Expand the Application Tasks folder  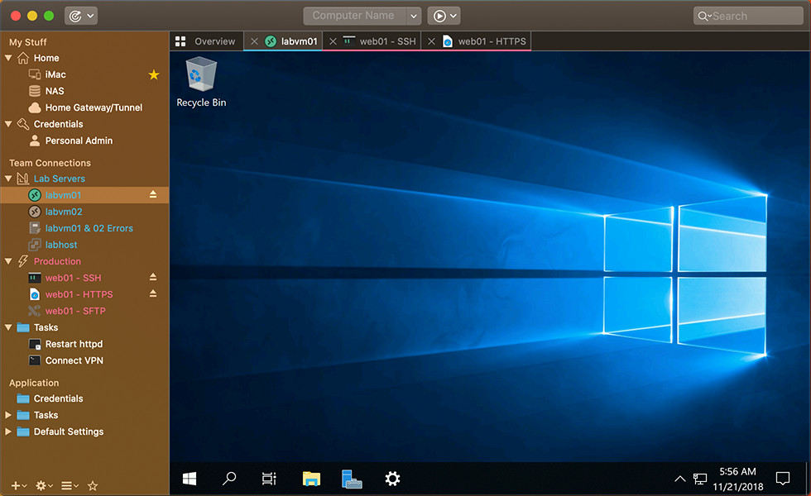(x=8, y=415)
